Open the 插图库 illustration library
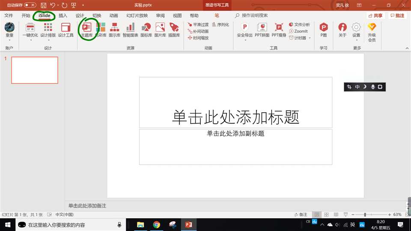Viewport: 411px width, 231px height. 174,30
